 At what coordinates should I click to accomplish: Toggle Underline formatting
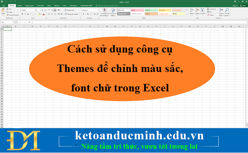click(28, 14)
